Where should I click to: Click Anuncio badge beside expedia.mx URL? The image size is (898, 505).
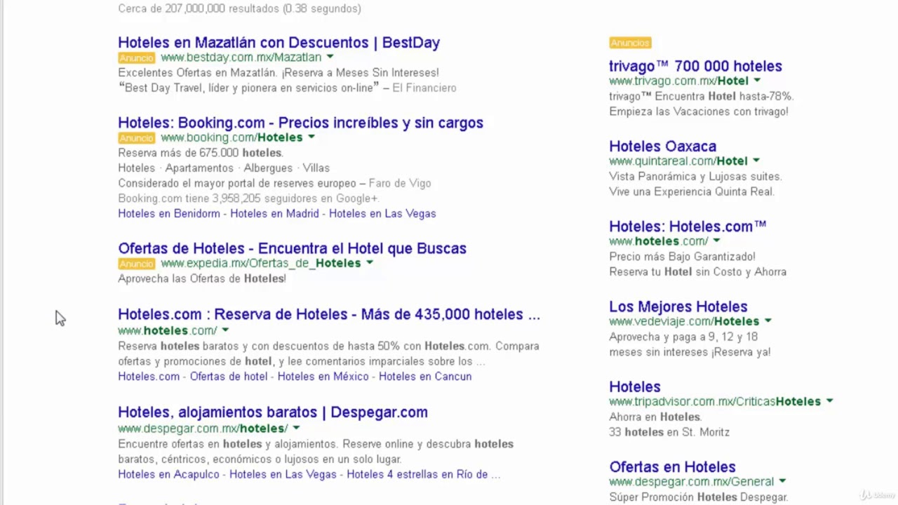136,264
